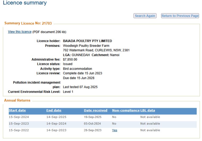Open the Yes non-compliance link

tap(114, 130)
